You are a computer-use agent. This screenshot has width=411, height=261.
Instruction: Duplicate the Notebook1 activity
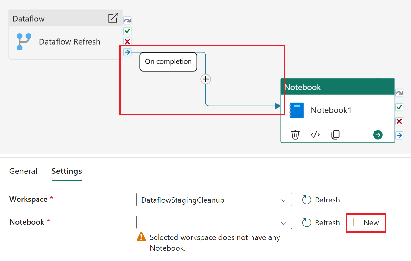[335, 135]
